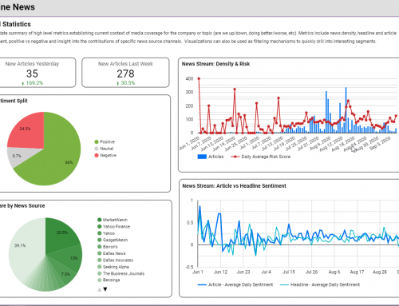Toggle Article - Average Daily Sentiment legend
Viewport: 399px width, 306px height.
[x=235, y=284]
